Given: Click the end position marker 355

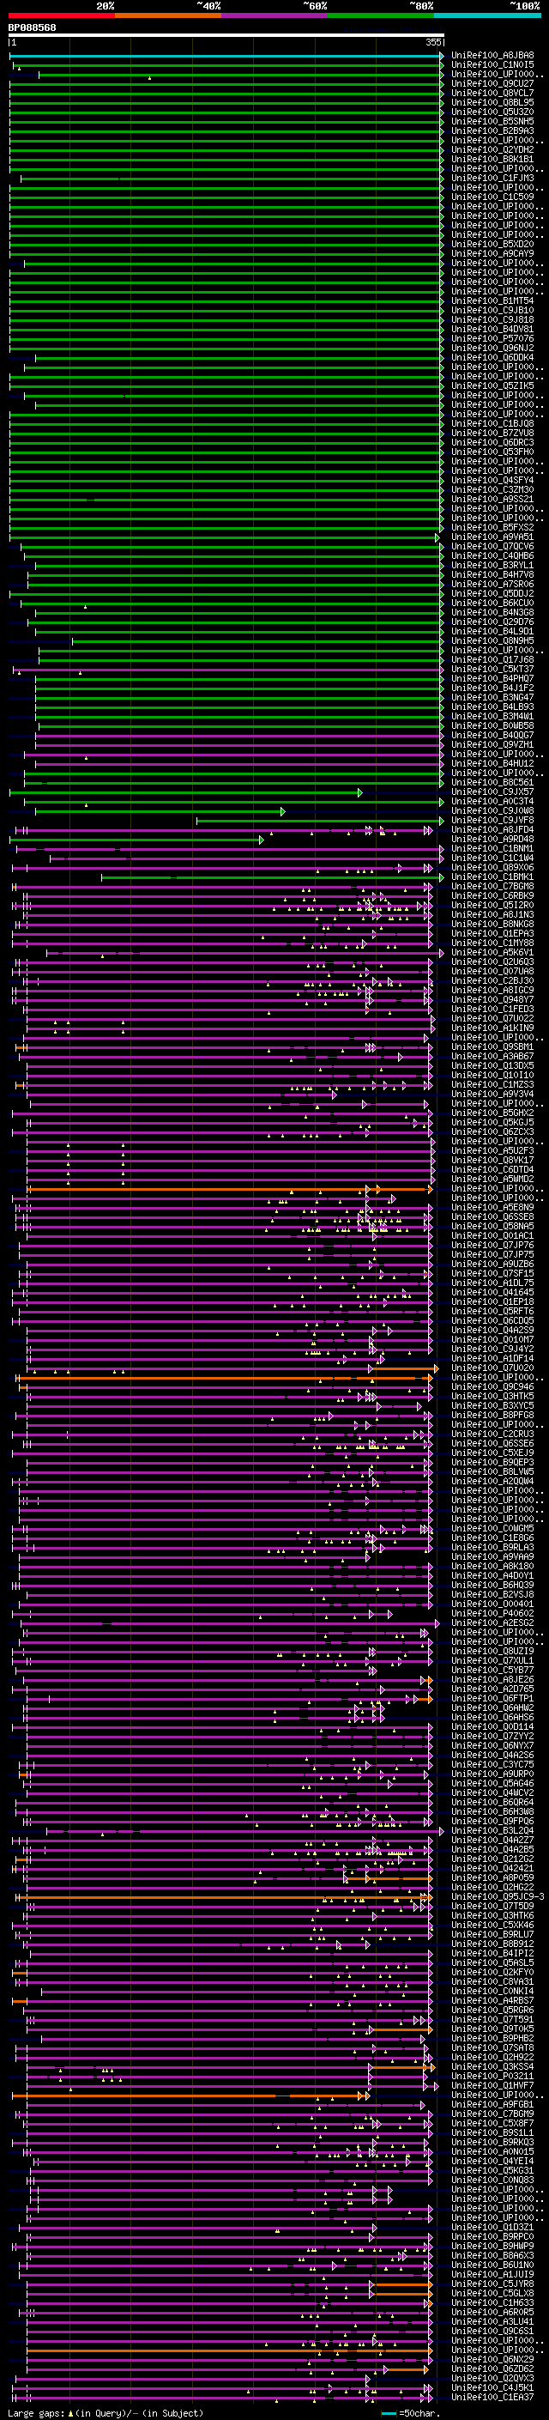Looking at the screenshot, I should coord(432,42).
